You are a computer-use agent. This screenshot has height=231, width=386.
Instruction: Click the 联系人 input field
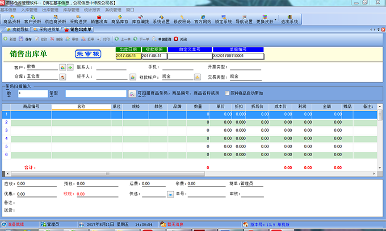(111, 67)
